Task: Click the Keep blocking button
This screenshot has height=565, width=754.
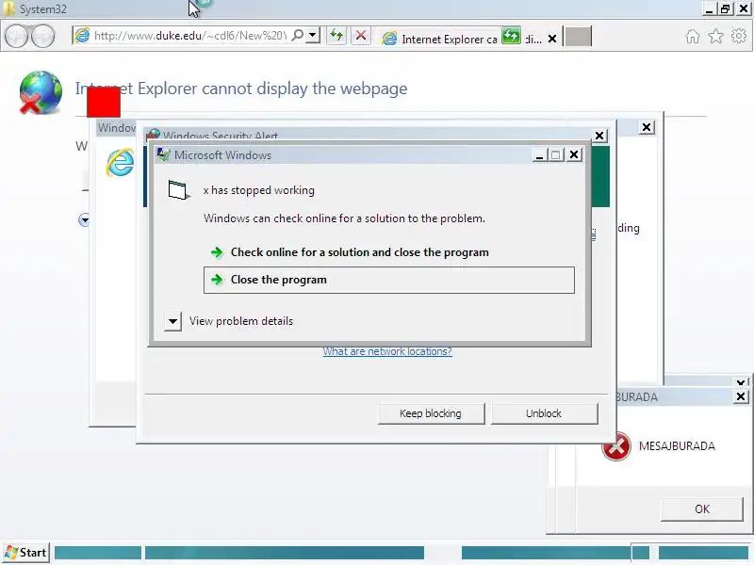Action: click(x=431, y=413)
